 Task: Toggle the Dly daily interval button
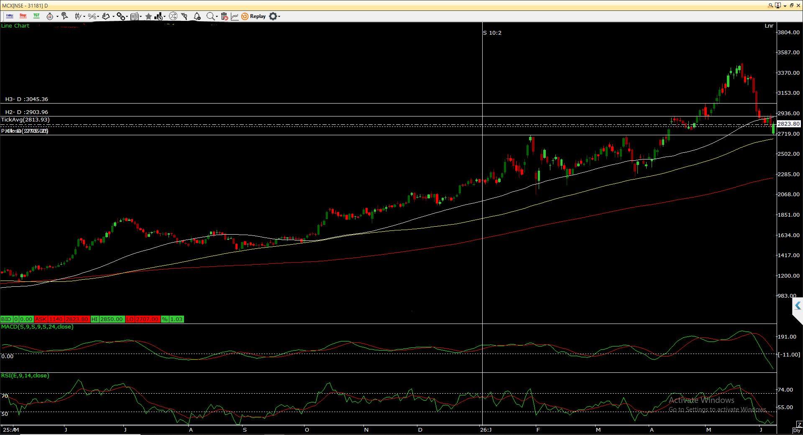797,430
